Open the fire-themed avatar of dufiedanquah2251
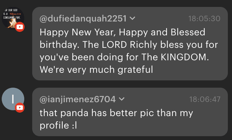232x140 pixels. click(x=11, y=17)
